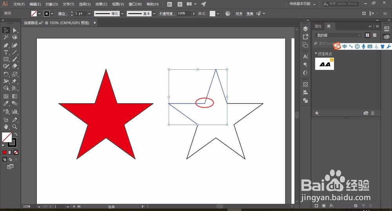The image size is (392, 211).
Task: Select the Eyedropper tool
Action: pos(6,103)
